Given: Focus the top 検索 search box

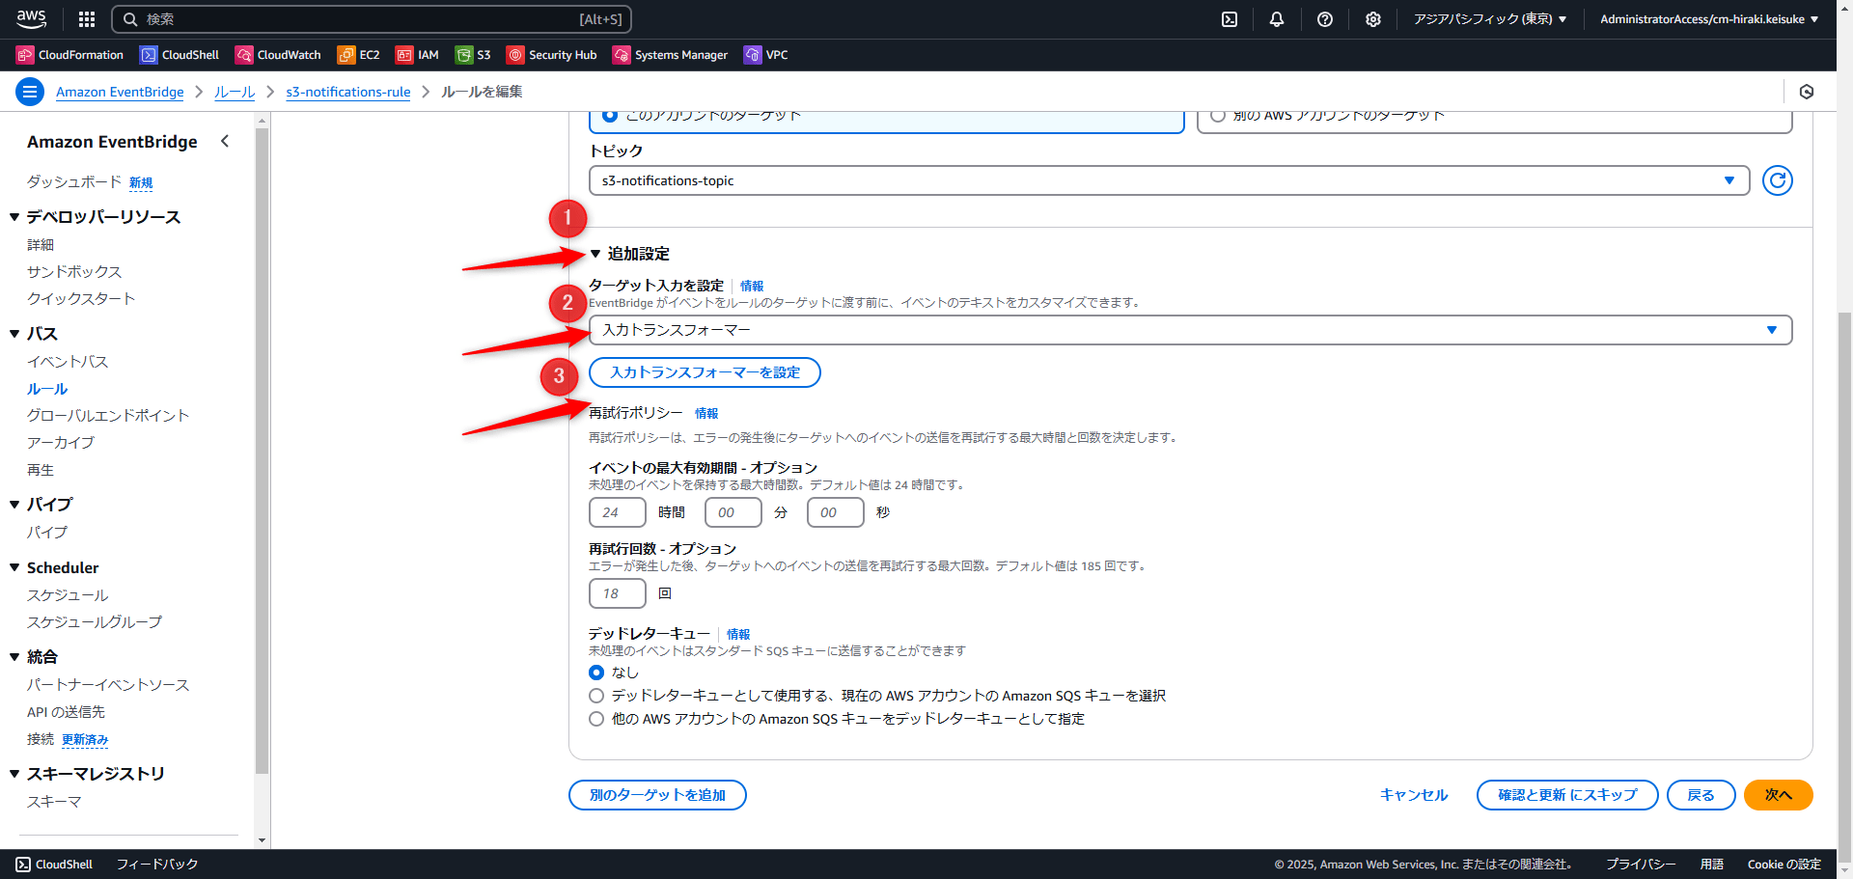Looking at the screenshot, I should 372,19.
